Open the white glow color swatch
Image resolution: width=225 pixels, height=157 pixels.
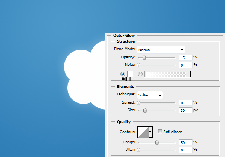tap(130, 74)
